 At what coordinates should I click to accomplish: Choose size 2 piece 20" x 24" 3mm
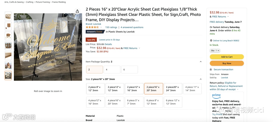173,89
